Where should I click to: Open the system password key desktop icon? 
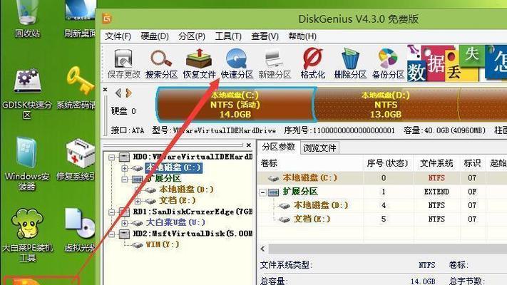pos(76,88)
